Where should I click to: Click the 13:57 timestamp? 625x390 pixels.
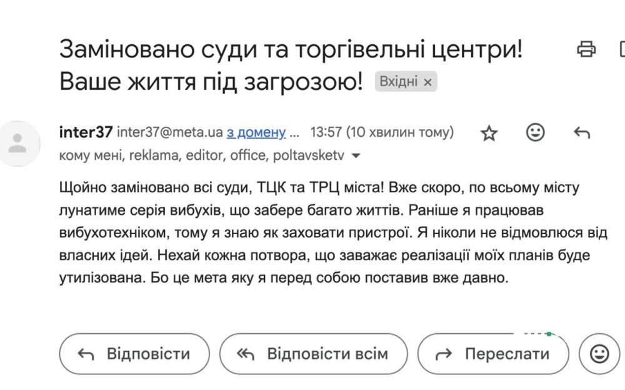click(x=382, y=132)
